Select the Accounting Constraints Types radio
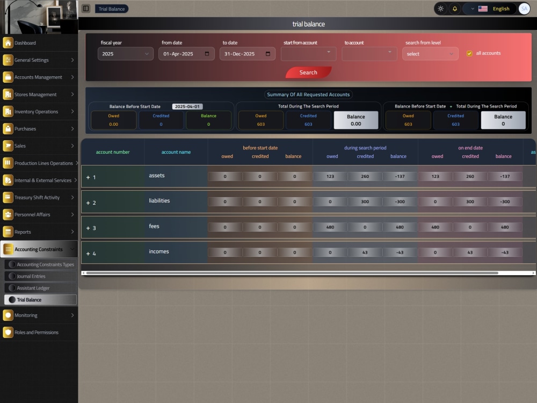Image resolution: width=537 pixels, height=403 pixels. 12,264
